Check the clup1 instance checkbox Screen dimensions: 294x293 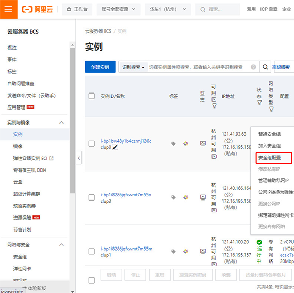[x=91, y=251]
